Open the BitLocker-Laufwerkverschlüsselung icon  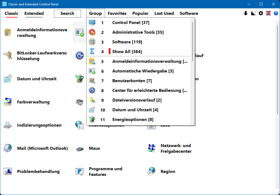click(x=8, y=55)
